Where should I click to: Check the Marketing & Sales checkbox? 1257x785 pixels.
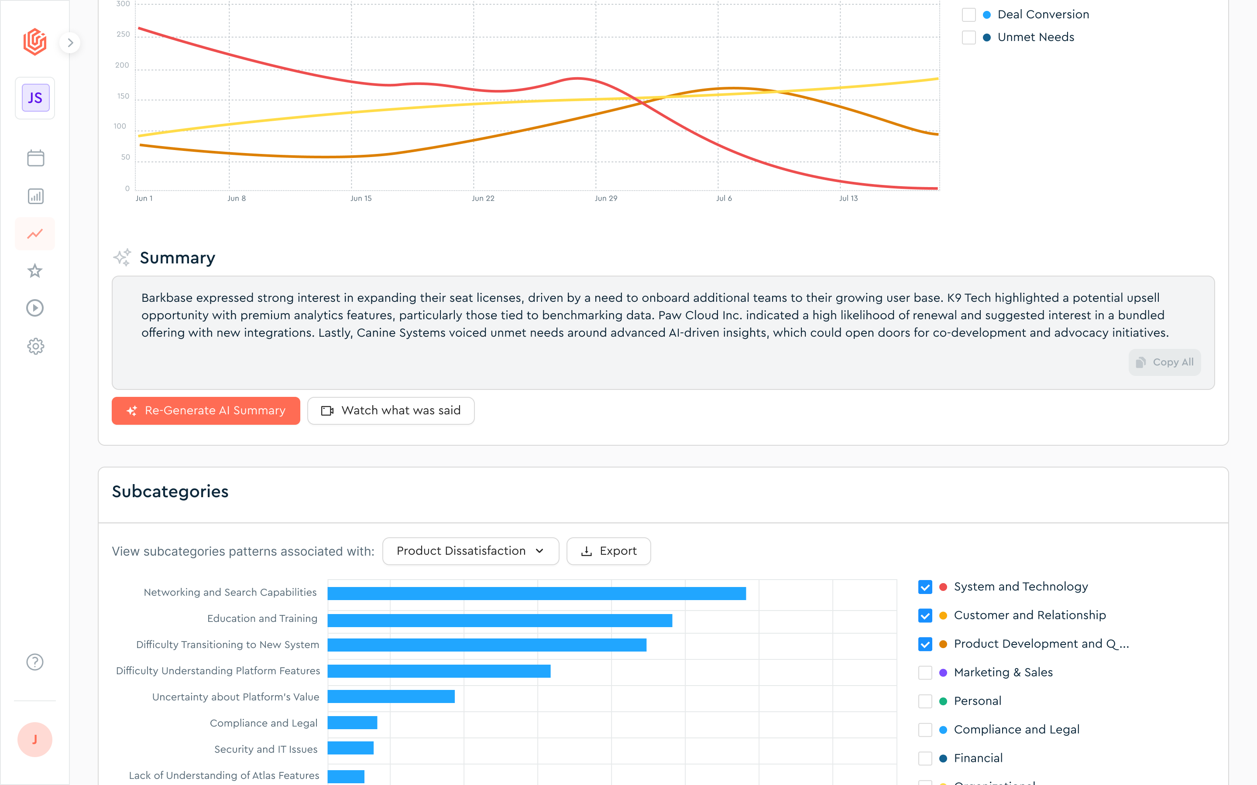925,673
